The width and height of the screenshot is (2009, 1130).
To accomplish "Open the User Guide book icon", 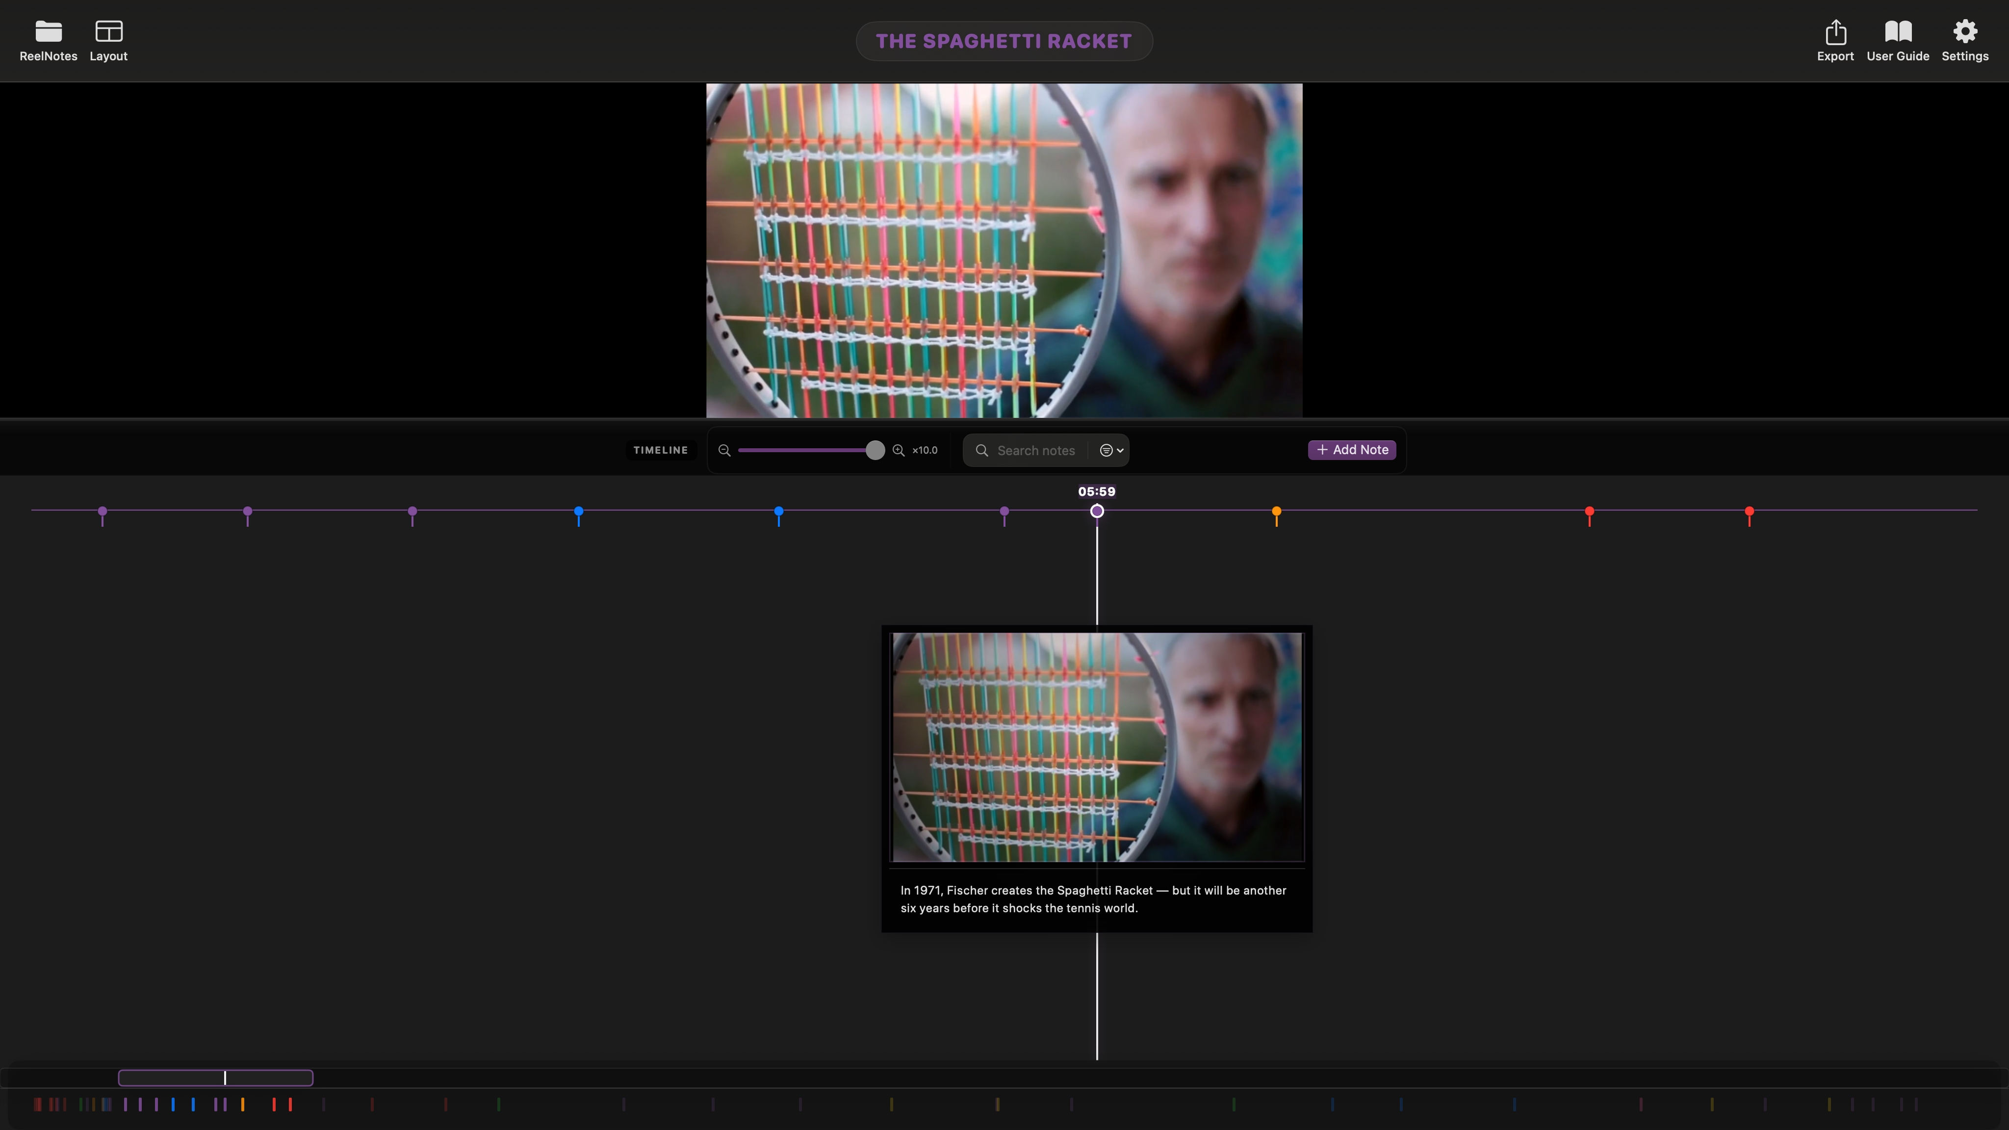I will pos(1898,32).
